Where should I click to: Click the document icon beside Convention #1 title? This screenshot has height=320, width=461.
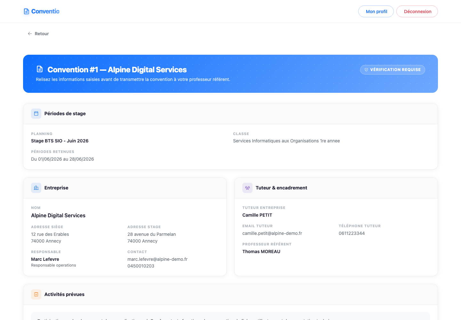(x=40, y=69)
